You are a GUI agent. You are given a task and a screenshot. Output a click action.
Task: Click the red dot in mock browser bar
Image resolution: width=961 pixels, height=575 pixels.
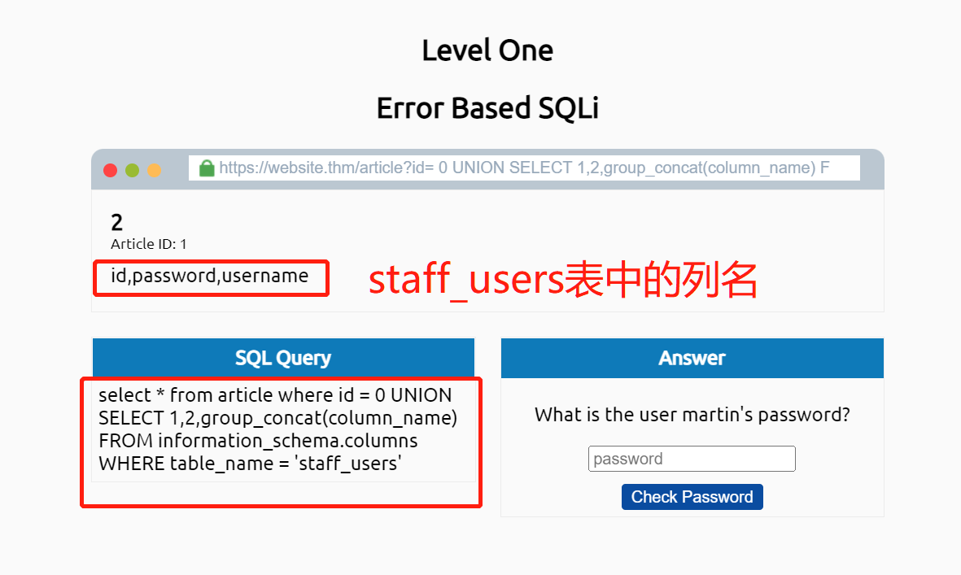point(110,170)
